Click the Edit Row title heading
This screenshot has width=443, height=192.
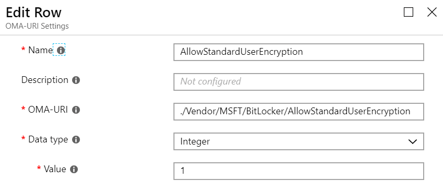pyautogui.click(x=33, y=13)
